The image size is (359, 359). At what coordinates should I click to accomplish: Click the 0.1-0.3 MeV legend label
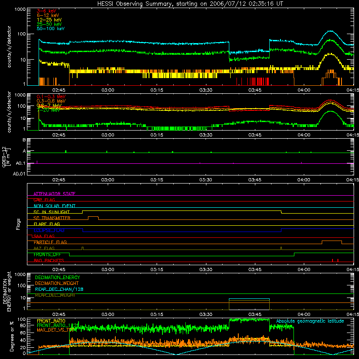point(51,96)
